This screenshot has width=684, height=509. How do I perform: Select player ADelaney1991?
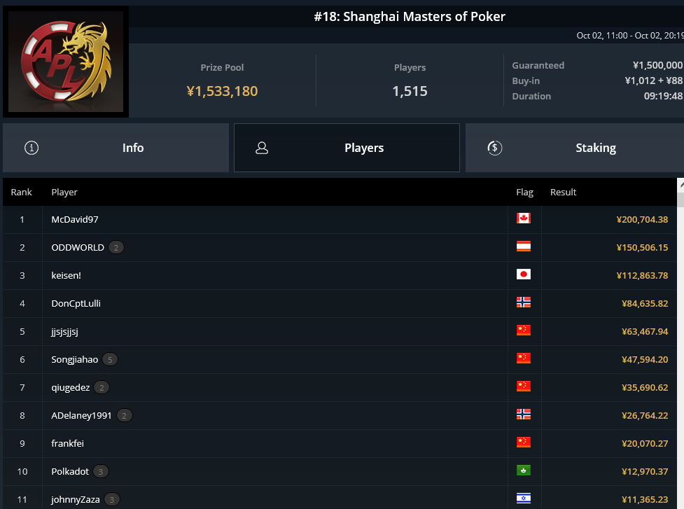pos(81,415)
